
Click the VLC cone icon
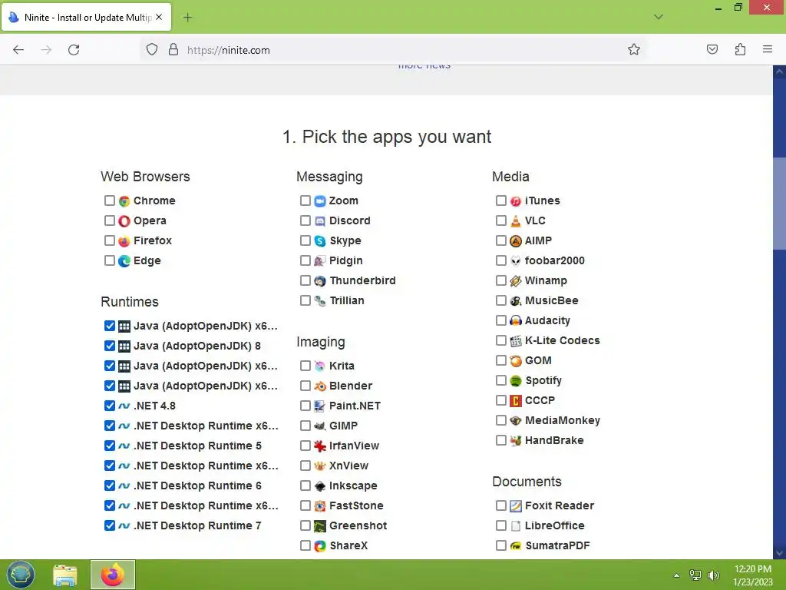point(515,221)
